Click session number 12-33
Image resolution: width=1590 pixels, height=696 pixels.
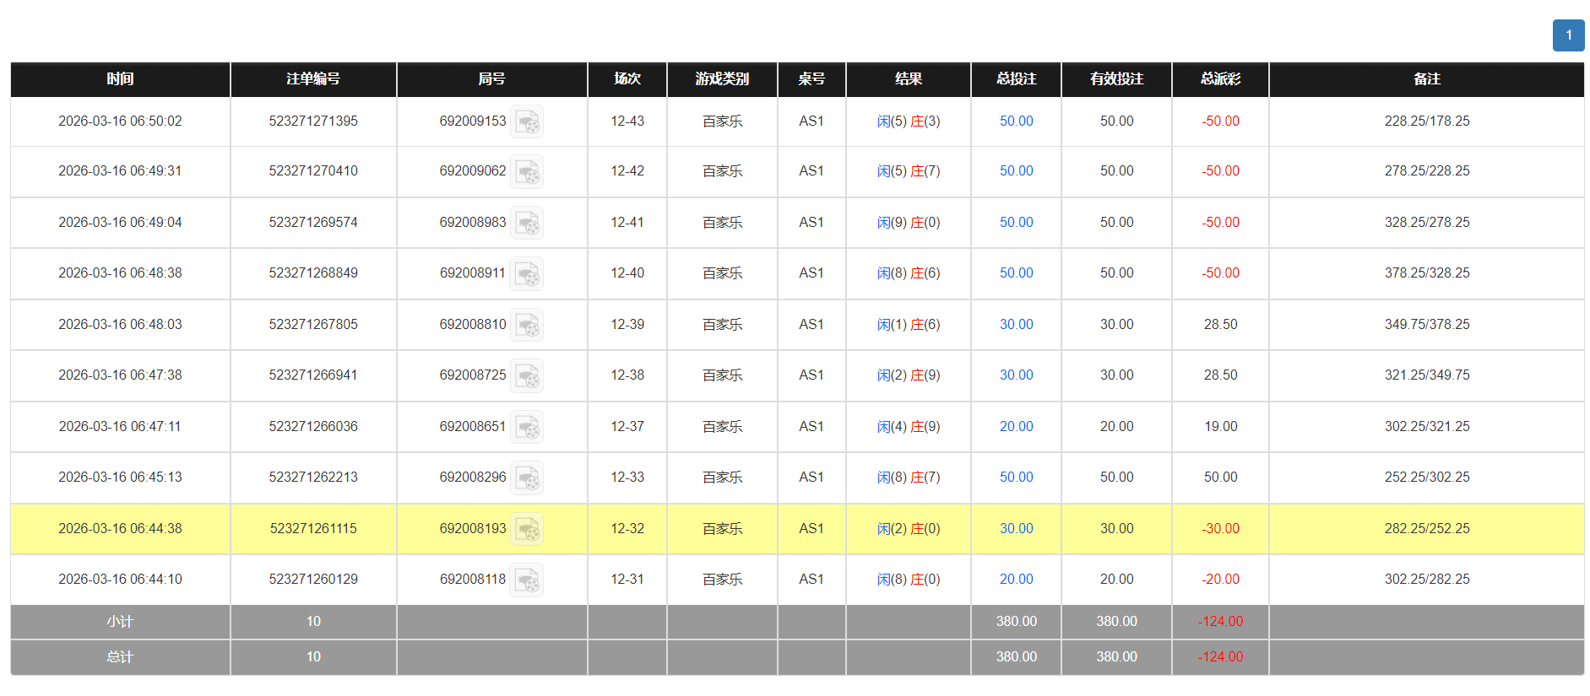[x=627, y=477]
